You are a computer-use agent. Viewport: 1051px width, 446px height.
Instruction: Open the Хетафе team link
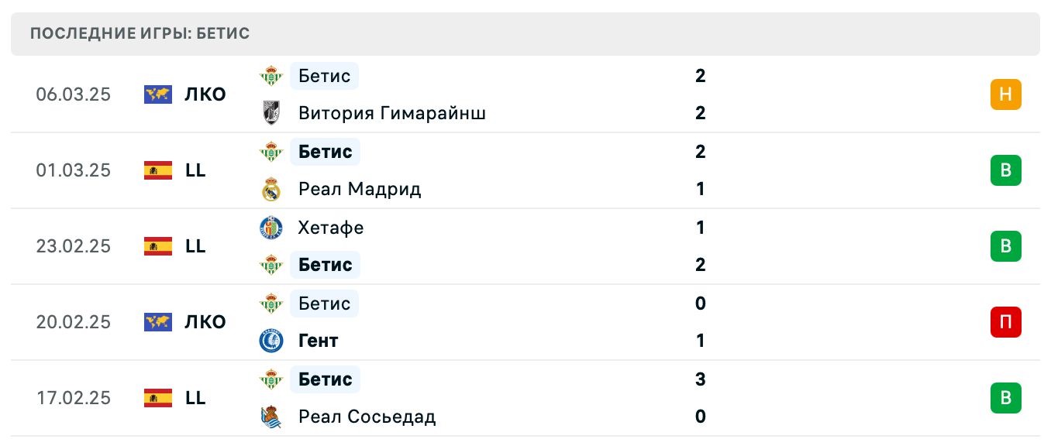coord(331,228)
